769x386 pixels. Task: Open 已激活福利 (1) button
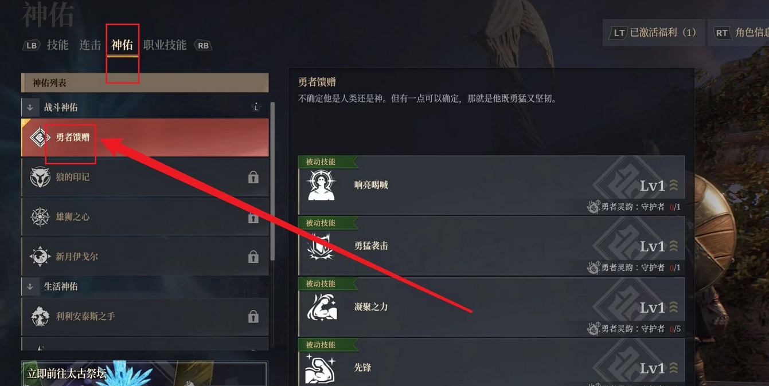[654, 33]
